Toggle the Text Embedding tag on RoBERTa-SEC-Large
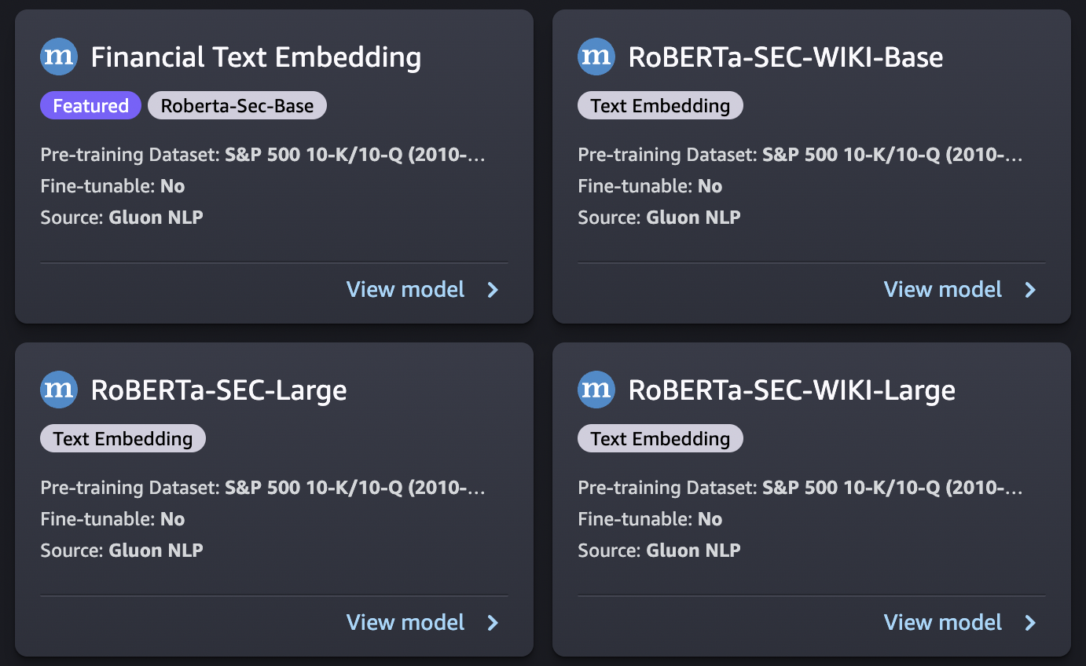Screen dimensions: 1086x666 [123, 438]
